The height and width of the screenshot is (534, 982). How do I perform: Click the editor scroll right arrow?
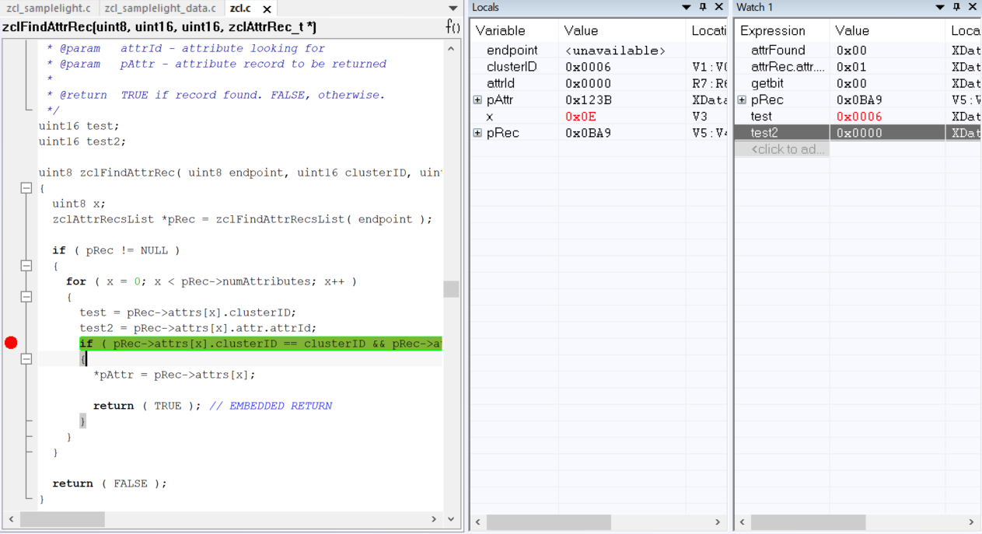(x=435, y=518)
